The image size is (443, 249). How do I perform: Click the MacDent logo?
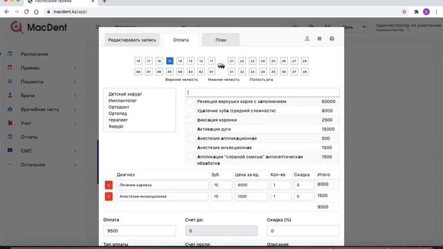(39, 27)
